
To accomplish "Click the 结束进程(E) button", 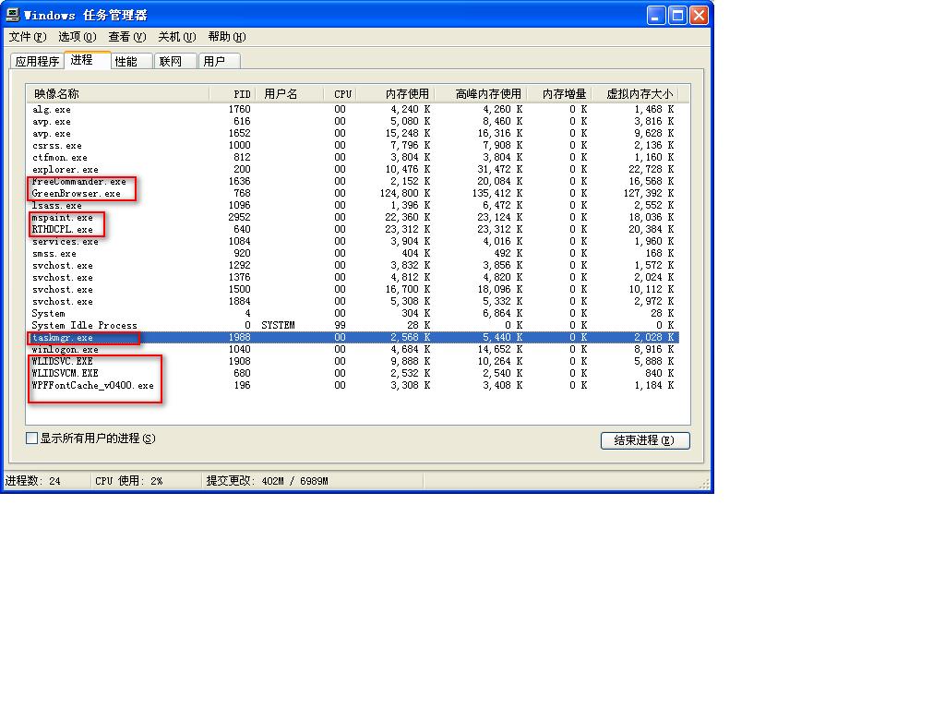I will click(645, 440).
